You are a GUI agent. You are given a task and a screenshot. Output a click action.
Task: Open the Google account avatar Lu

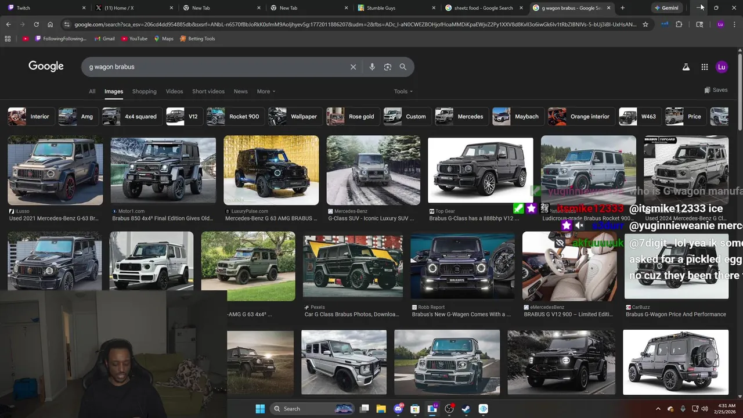tap(722, 67)
